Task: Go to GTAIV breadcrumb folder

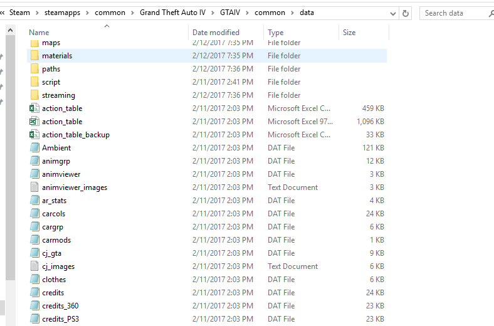Action: pyautogui.click(x=230, y=13)
